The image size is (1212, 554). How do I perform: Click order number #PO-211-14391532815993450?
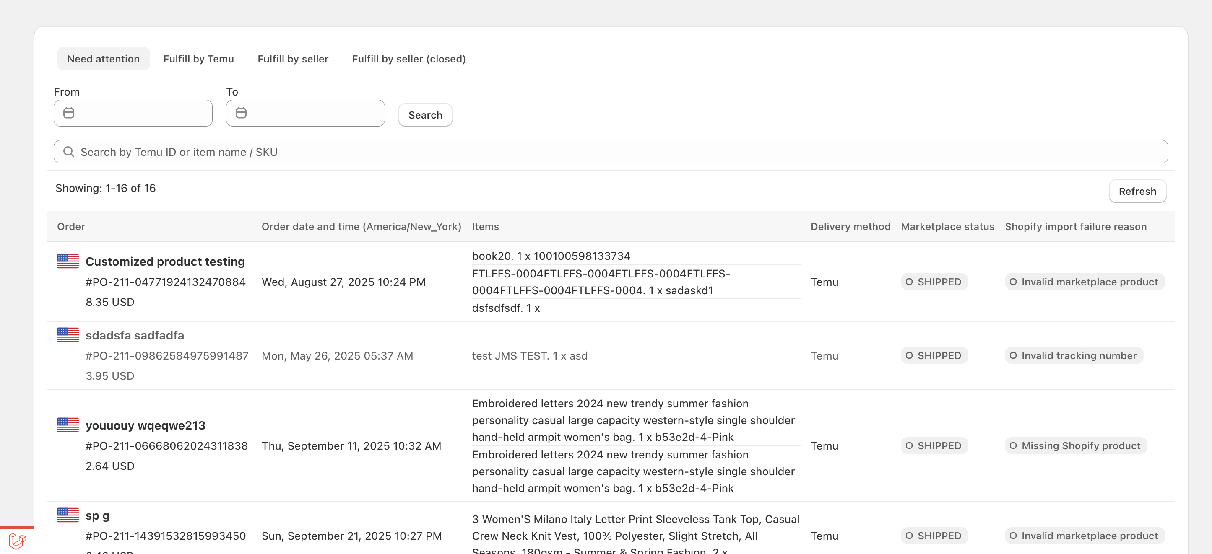point(166,536)
